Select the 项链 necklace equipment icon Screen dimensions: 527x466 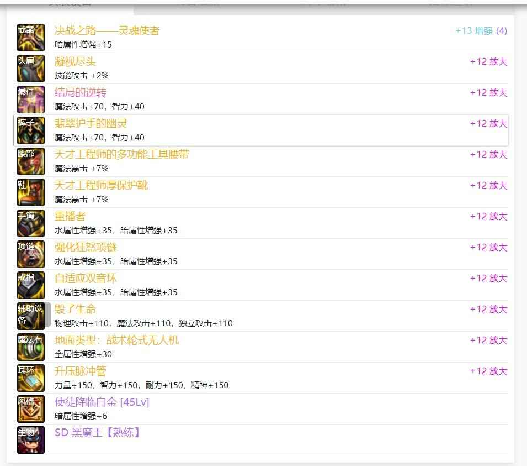point(30,254)
